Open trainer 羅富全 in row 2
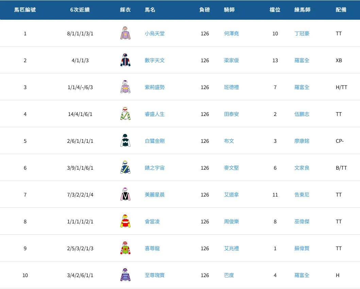This screenshot has width=360, height=289. 302,60
